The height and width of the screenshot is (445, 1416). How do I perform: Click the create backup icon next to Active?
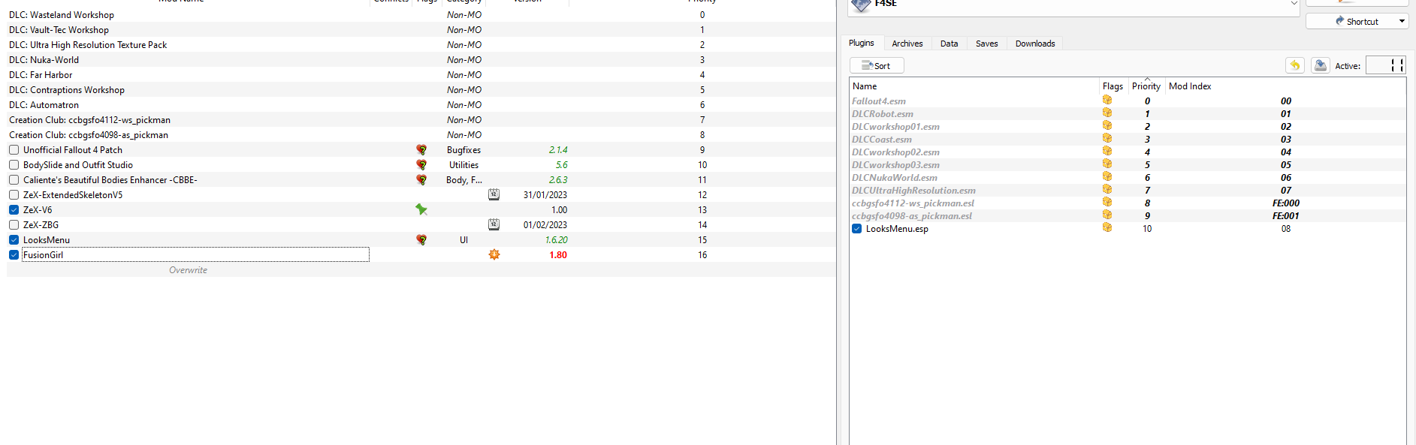point(1320,65)
